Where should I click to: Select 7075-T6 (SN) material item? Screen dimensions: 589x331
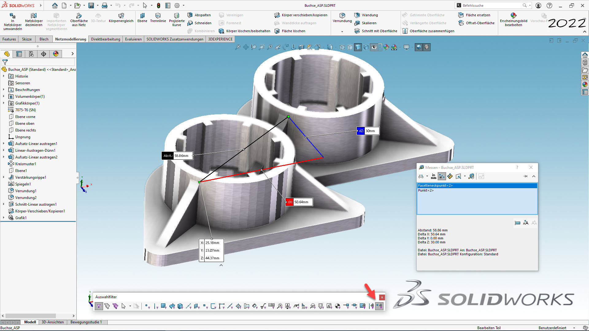tap(25, 110)
